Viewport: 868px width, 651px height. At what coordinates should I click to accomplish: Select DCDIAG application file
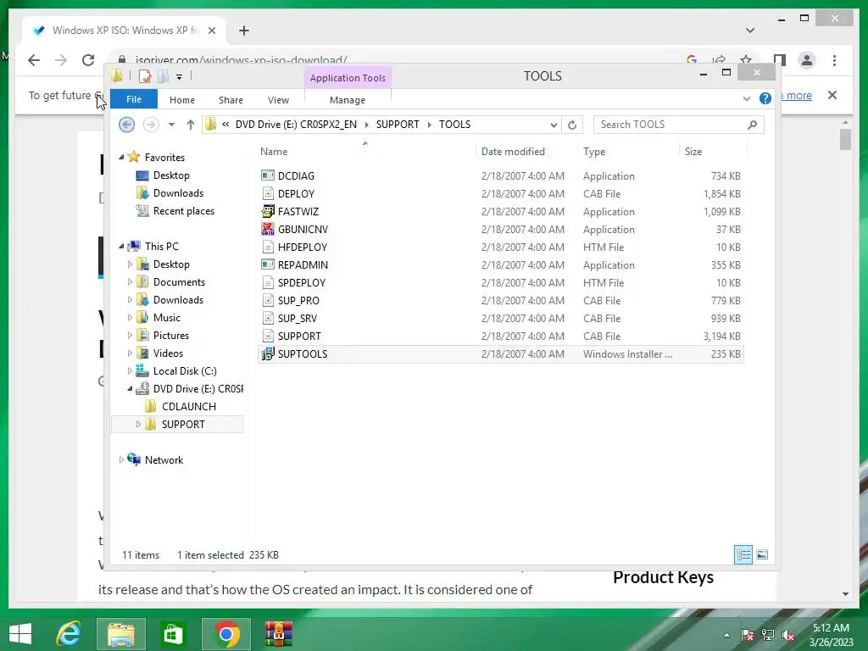click(x=500, y=176)
